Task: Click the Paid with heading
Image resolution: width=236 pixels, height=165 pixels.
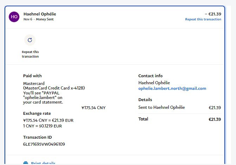Action: (x=32, y=76)
